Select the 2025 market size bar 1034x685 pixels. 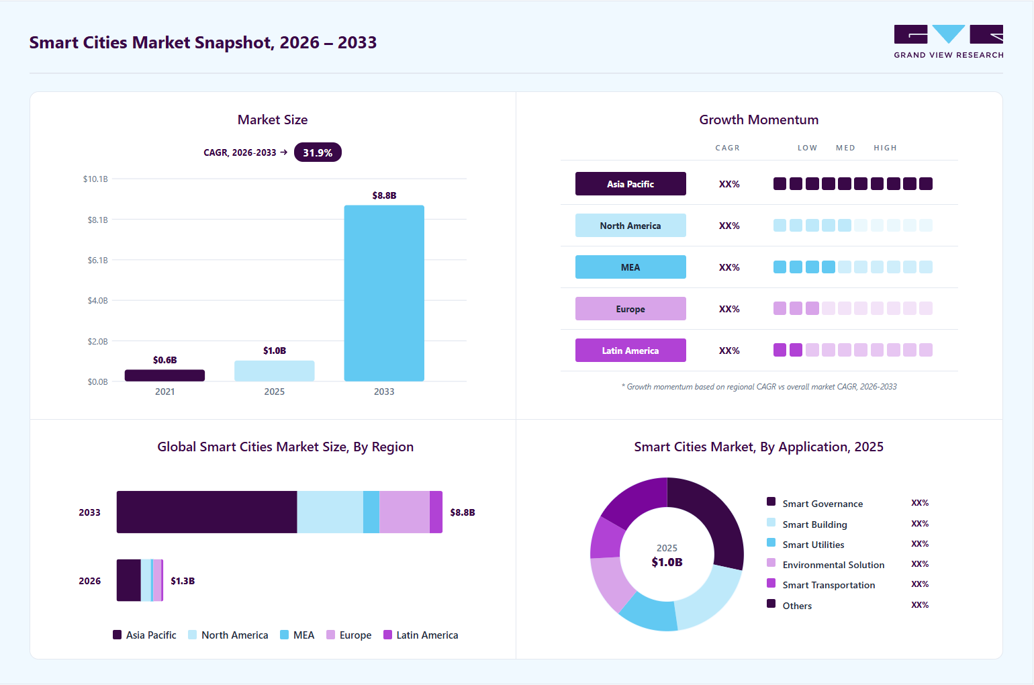[x=274, y=371]
